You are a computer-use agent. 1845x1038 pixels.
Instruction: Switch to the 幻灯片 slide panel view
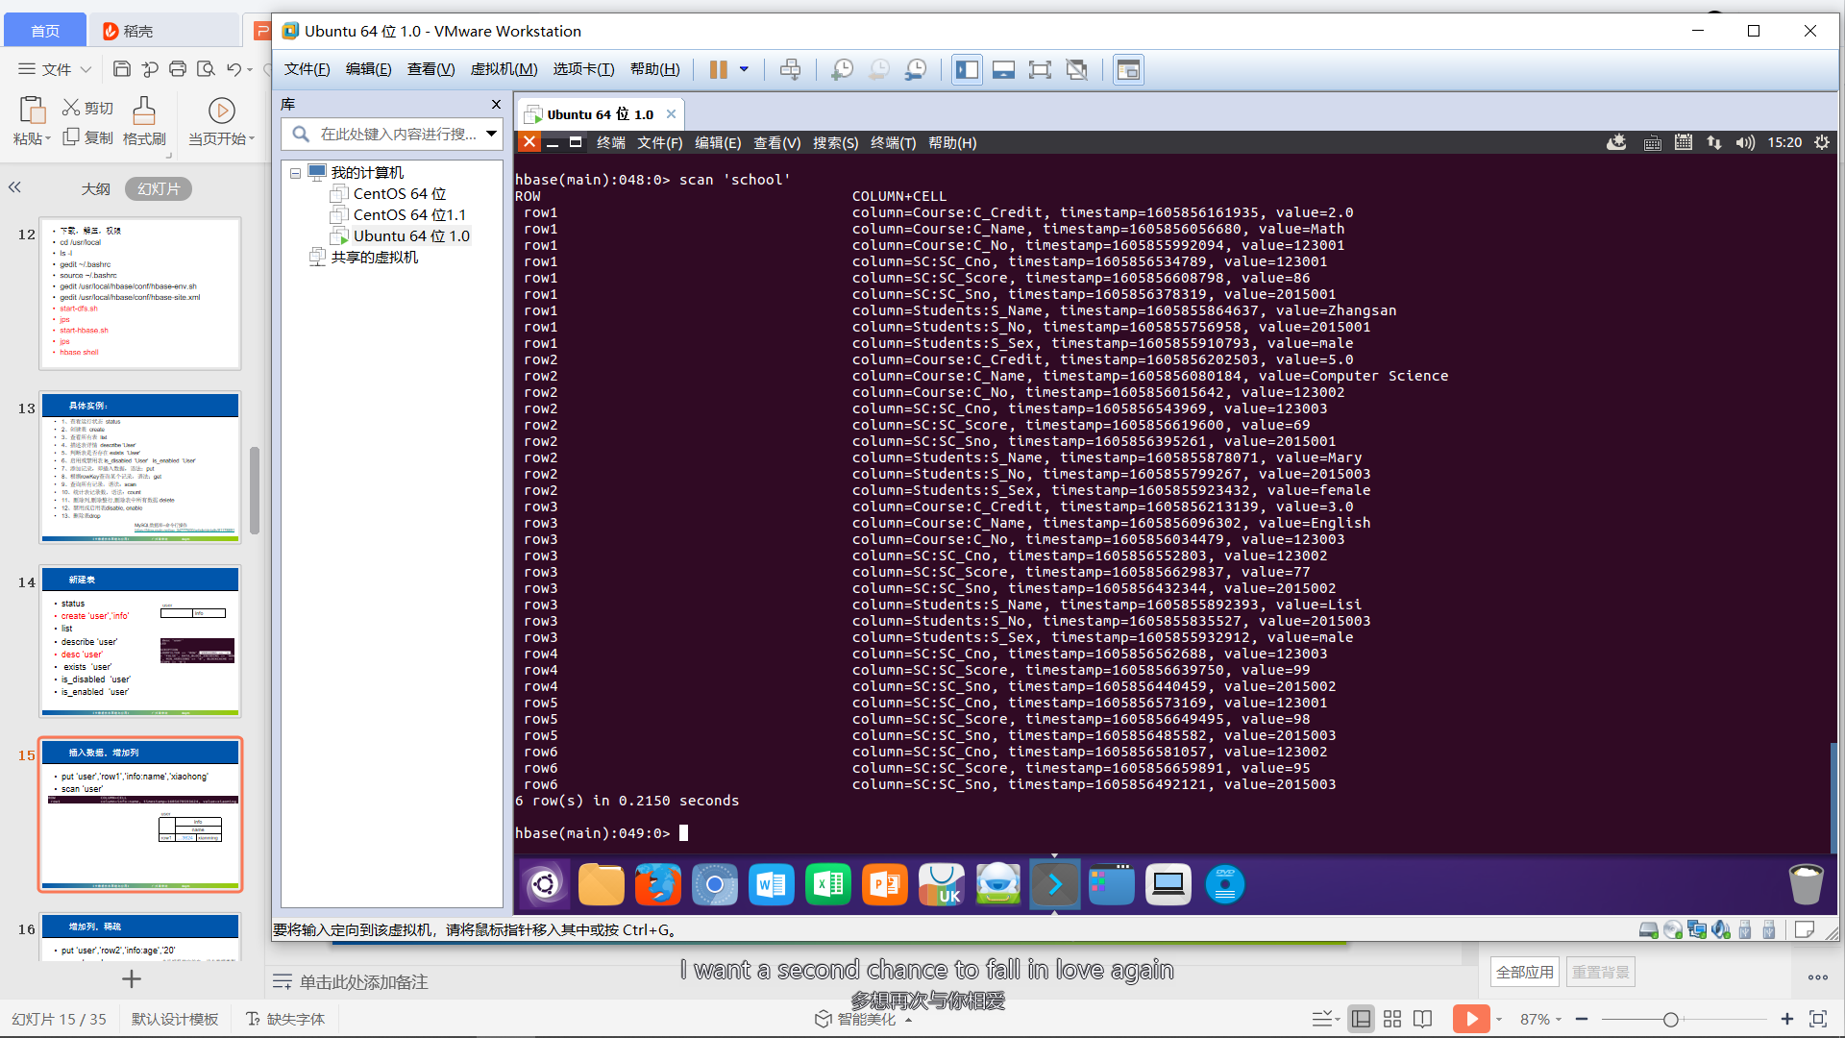(159, 188)
